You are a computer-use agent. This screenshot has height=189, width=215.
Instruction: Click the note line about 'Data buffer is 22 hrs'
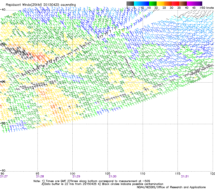click(102, 184)
